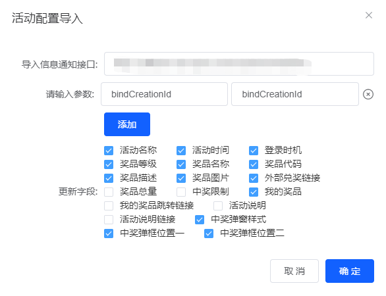Uncheck the 中奖弹窗样式 checkbox
The width and height of the screenshot is (386, 296).
200,220
